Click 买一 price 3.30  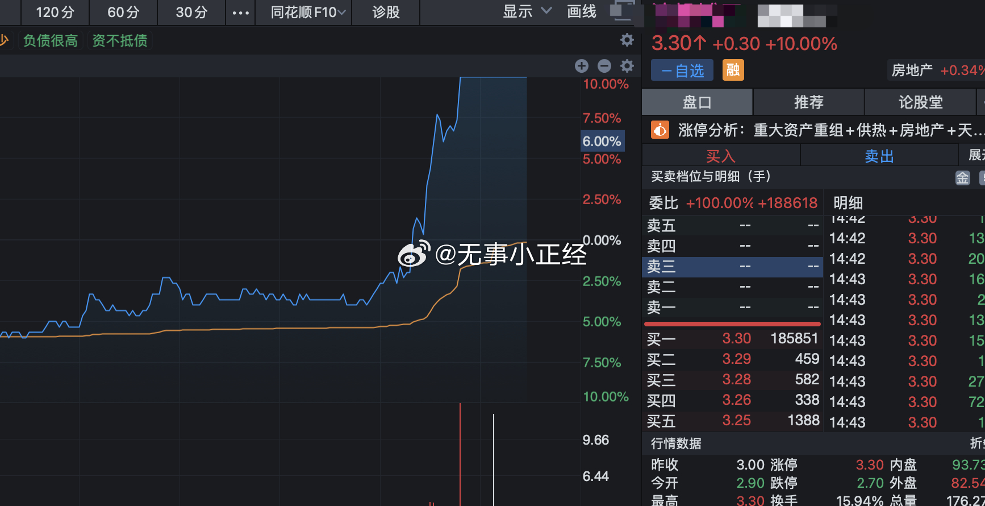pos(736,338)
